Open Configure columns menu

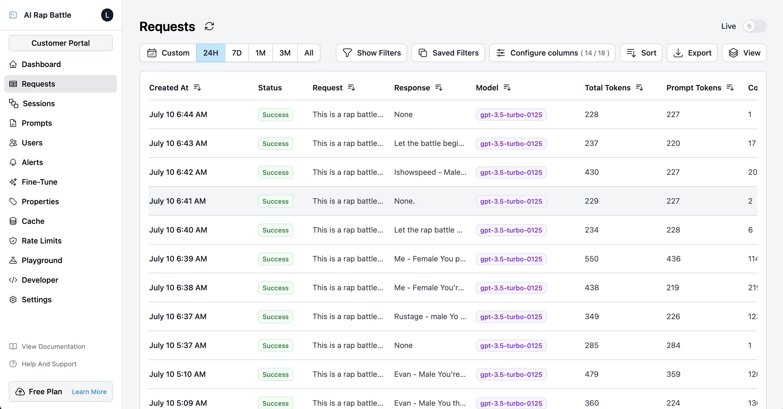point(552,53)
